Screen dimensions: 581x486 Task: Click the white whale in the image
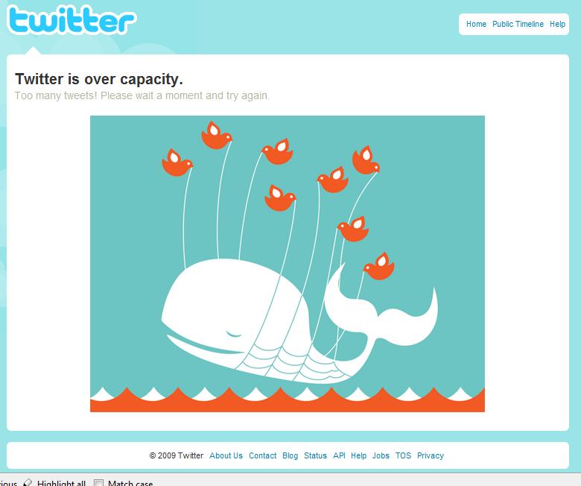tap(298, 321)
